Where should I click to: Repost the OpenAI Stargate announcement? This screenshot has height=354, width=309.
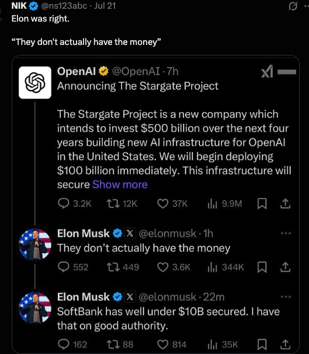(113, 203)
